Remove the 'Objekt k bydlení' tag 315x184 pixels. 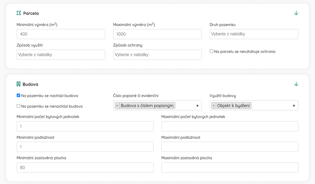(213, 106)
